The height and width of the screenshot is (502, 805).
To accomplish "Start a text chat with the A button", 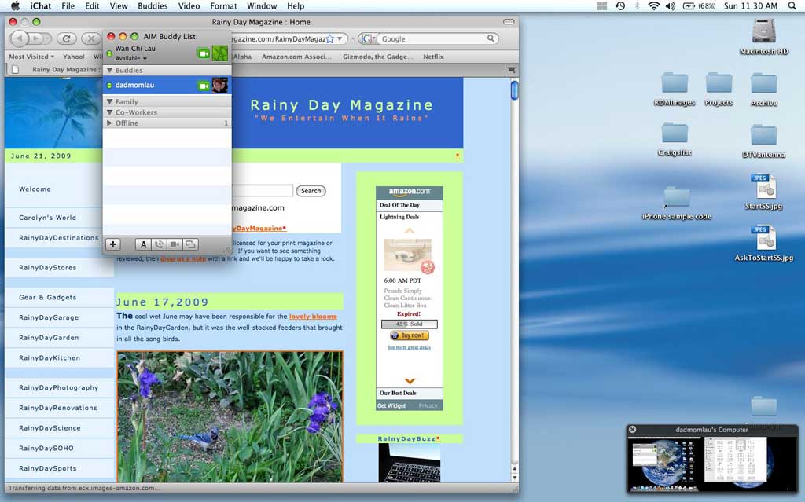I will (x=143, y=244).
